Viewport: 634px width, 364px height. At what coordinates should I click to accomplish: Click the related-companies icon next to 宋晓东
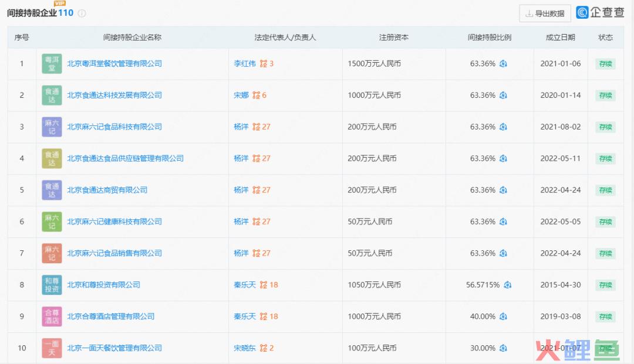point(264,348)
